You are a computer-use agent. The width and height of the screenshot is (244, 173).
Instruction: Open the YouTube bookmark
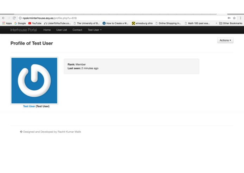coord(35,23)
